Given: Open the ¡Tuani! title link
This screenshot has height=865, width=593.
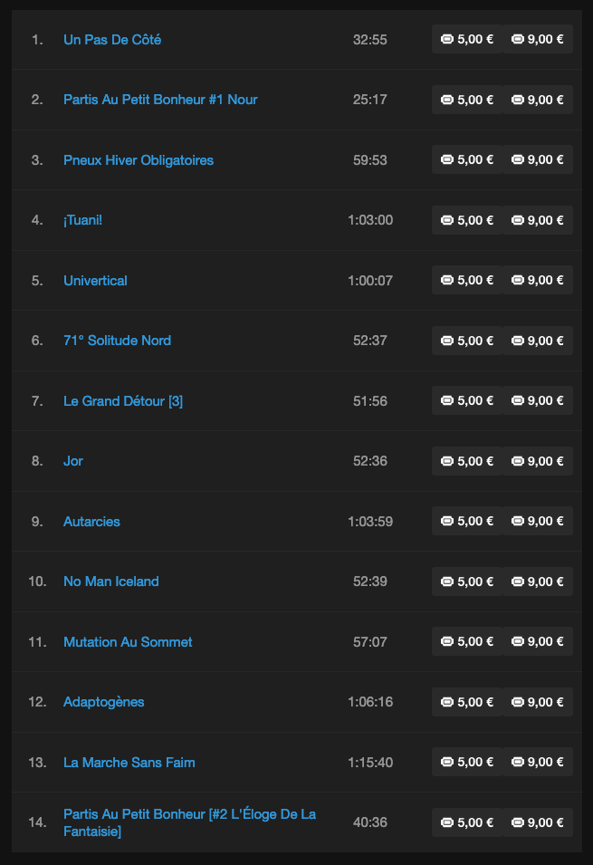Looking at the screenshot, I should pos(82,220).
